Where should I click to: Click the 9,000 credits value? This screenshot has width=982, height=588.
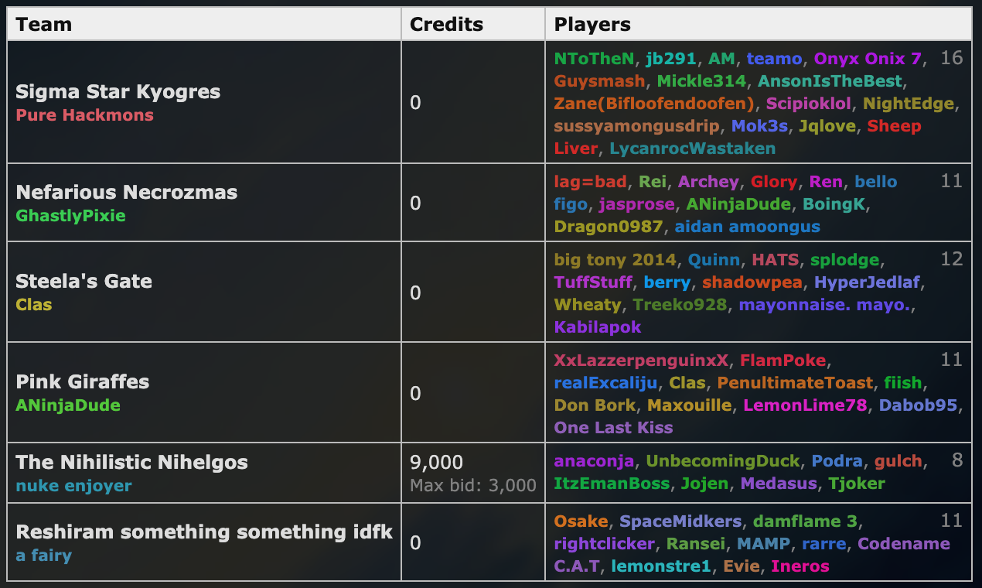[x=436, y=462]
